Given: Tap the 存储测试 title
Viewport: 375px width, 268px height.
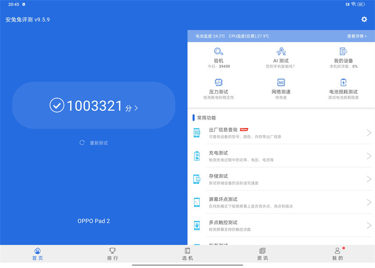Looking at the screenshot, I should point(218,176).
